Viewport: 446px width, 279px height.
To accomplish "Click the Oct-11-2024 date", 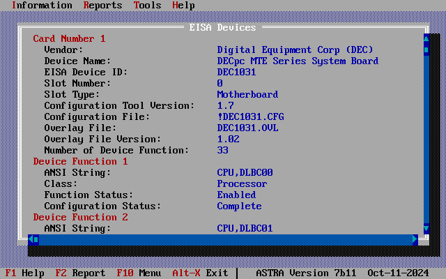I will point(398,273).
